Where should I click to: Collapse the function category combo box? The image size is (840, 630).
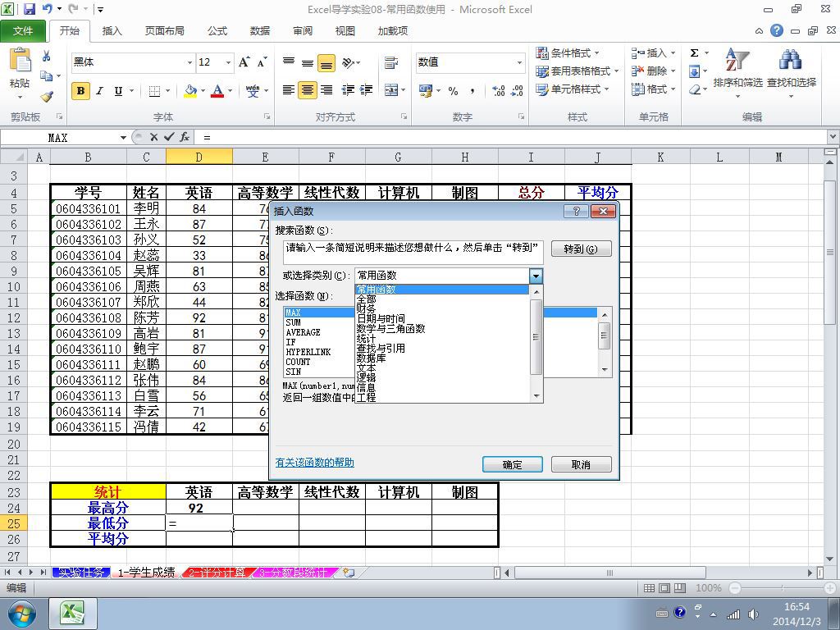tap(536, 276)
